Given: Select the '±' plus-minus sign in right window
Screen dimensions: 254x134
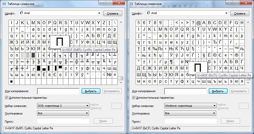Looking at the screenshot, I should pyautogui.click(x=144, y=62).
